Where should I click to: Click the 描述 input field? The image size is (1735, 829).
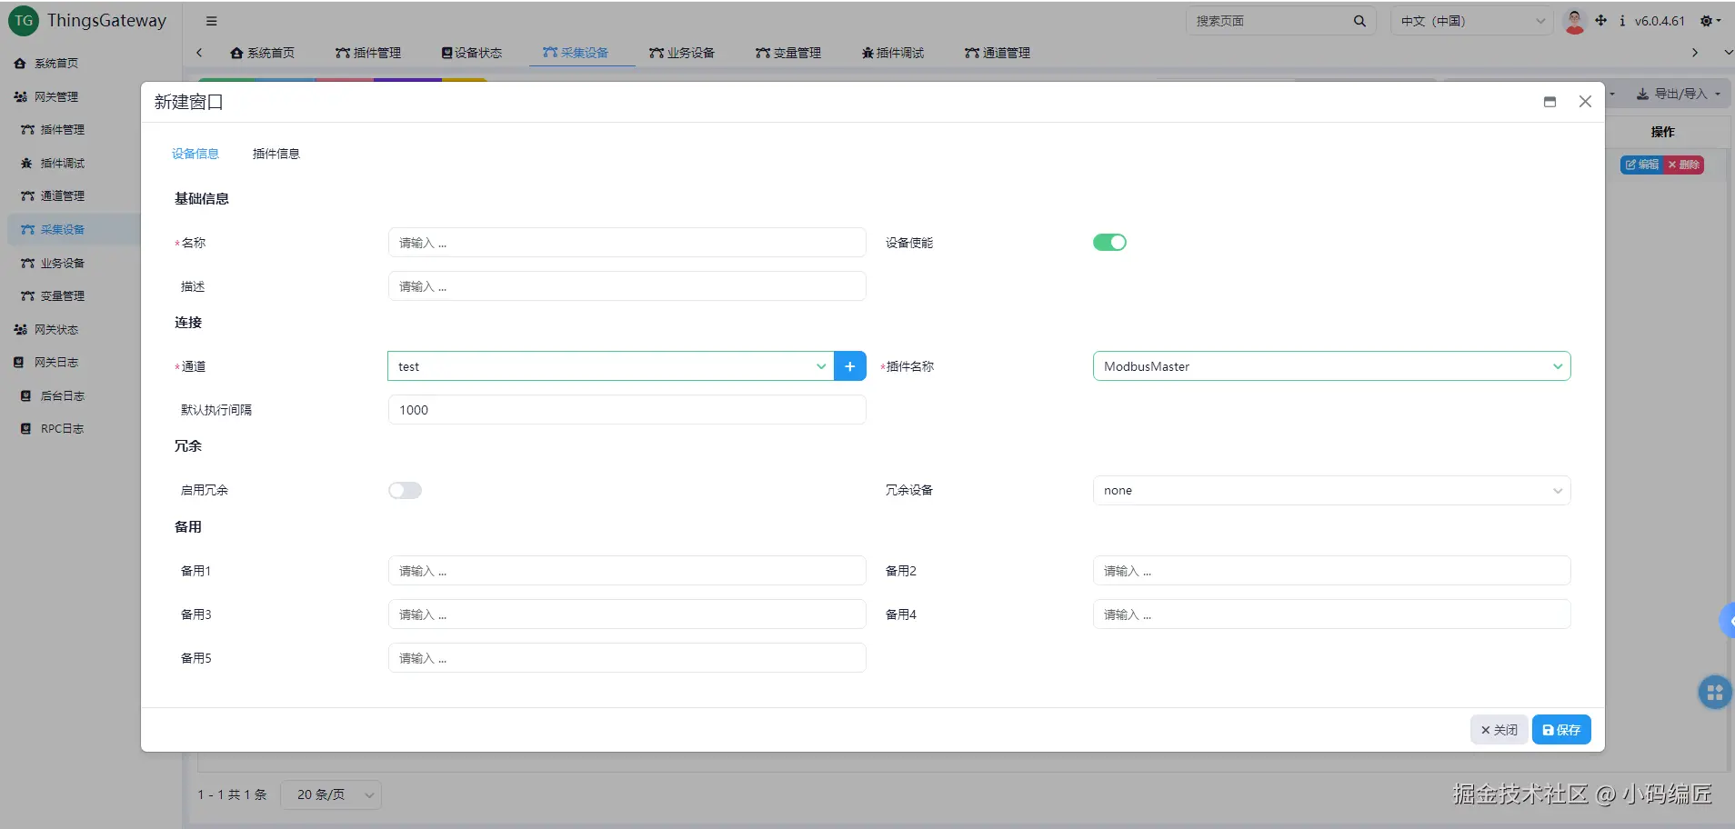click(x=627, y=286)
